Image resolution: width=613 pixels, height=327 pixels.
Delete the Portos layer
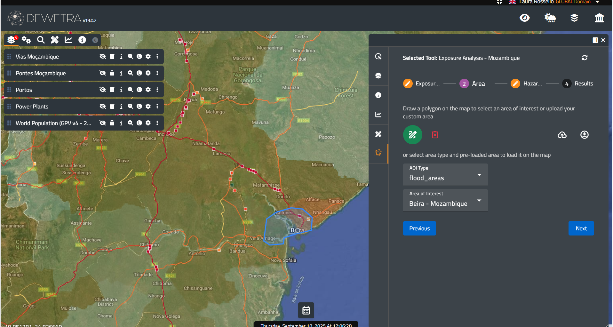click(112, 90)
